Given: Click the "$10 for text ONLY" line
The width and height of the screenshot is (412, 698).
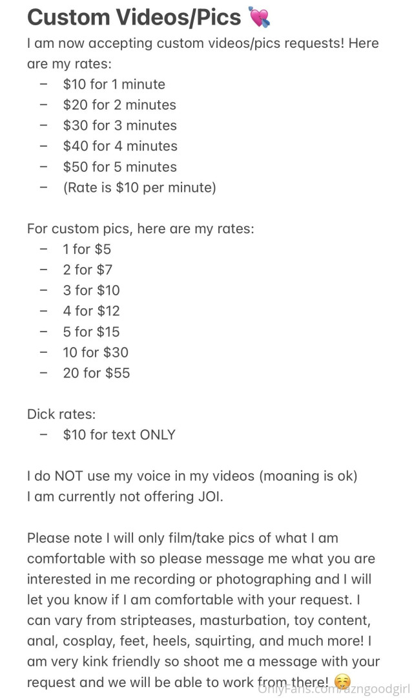Looking at the screenshot, I should [119, 434].
